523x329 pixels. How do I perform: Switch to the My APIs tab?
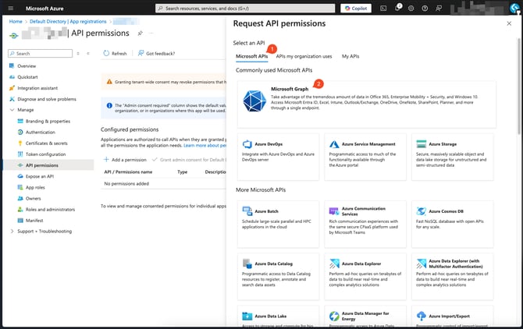[x=350, y=56]
